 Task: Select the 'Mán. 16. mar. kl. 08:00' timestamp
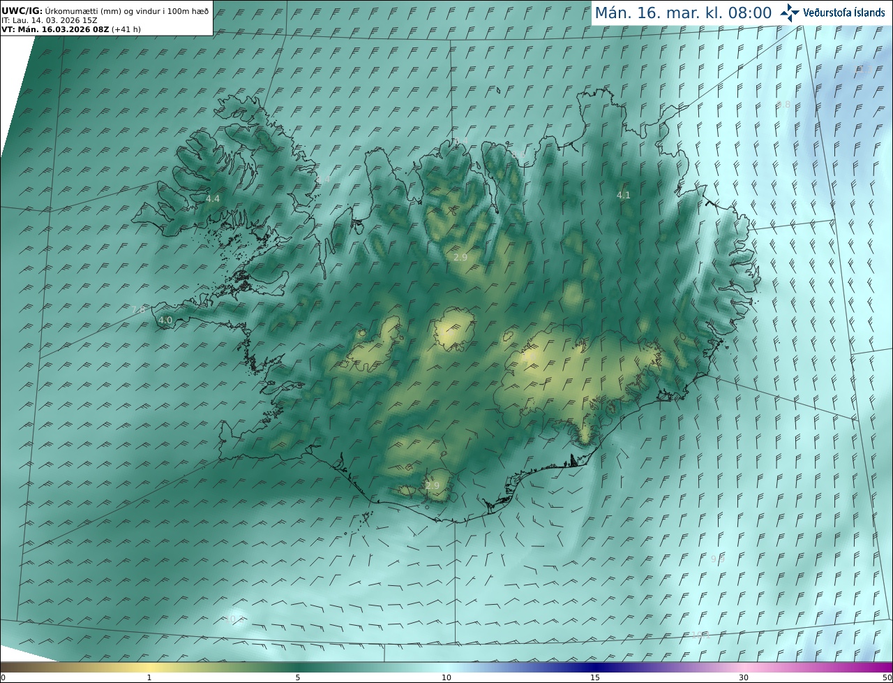pos(683,13)
